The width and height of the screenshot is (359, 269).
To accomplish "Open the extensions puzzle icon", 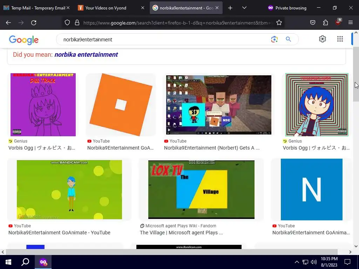I will (x=325, y=23).
